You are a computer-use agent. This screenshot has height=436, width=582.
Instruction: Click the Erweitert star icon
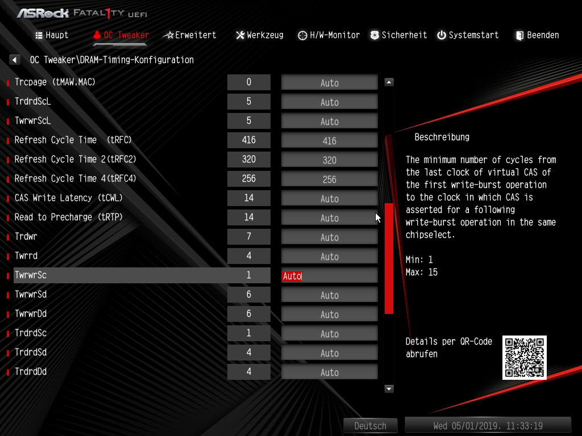pos(169,35)
